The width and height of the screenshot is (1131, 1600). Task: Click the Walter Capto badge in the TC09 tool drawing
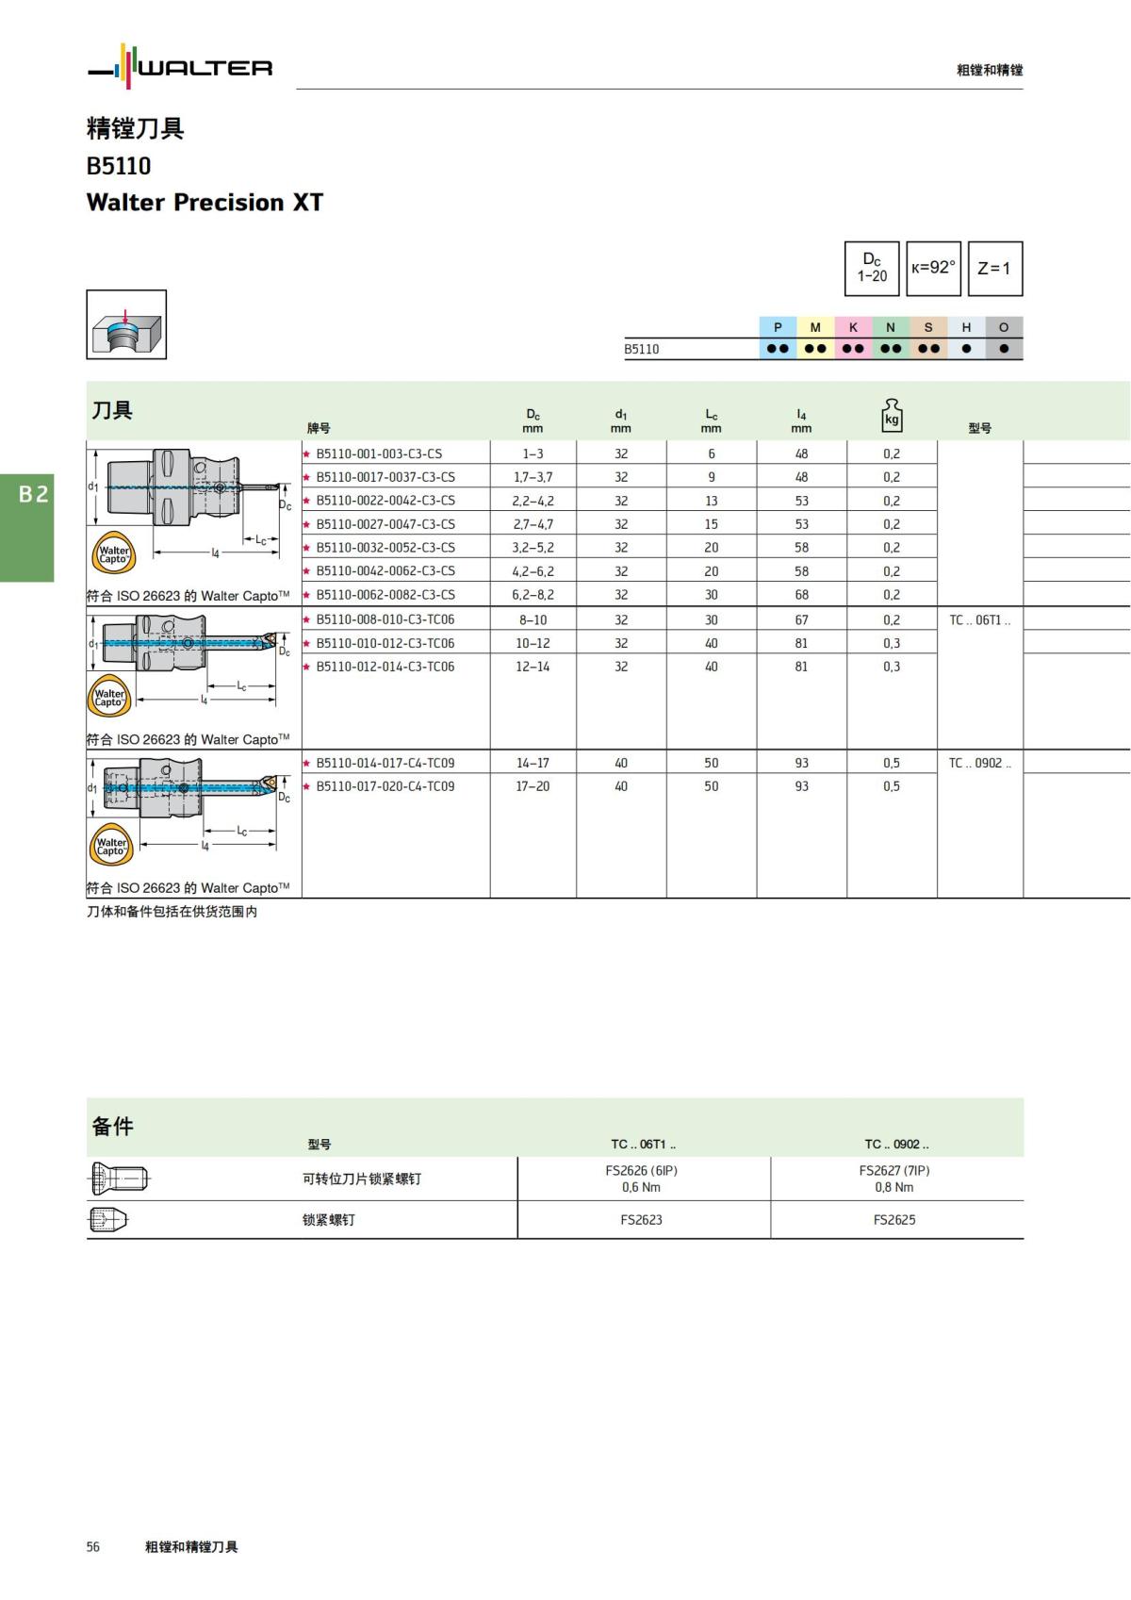tap(111, 846)
